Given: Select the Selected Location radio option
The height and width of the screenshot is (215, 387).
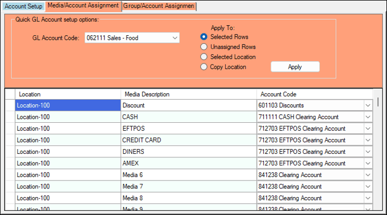Looking at the screenshot, I should 204,57.
